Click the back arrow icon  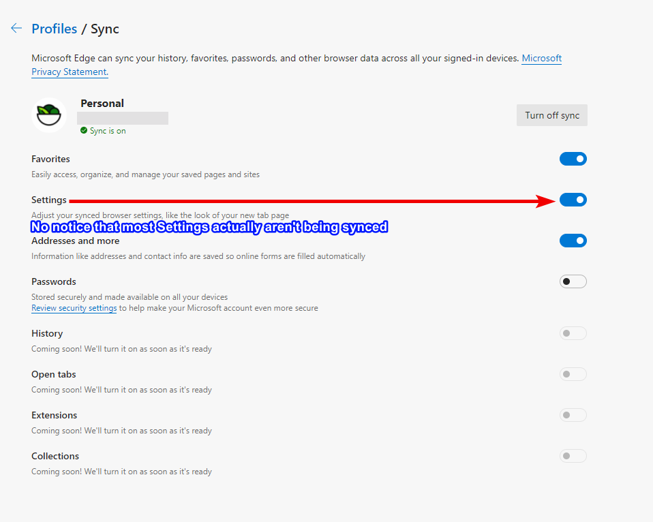coord(16,29)
